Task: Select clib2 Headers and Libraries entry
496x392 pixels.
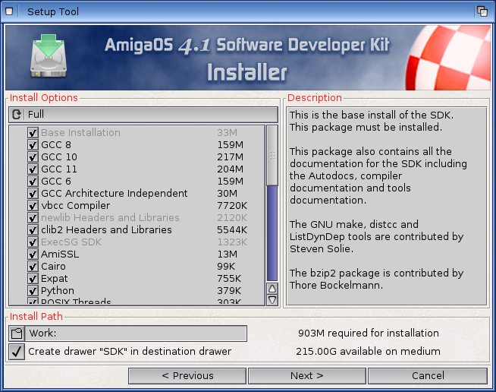Action: (106, 230)
